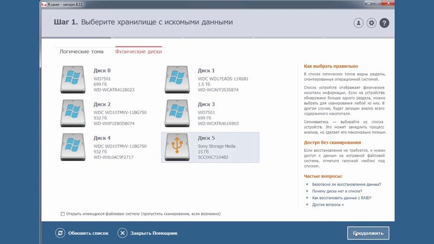The image size is (434, 244).
Task: Click the Обновить список button label
Action: tap(88, 233)
